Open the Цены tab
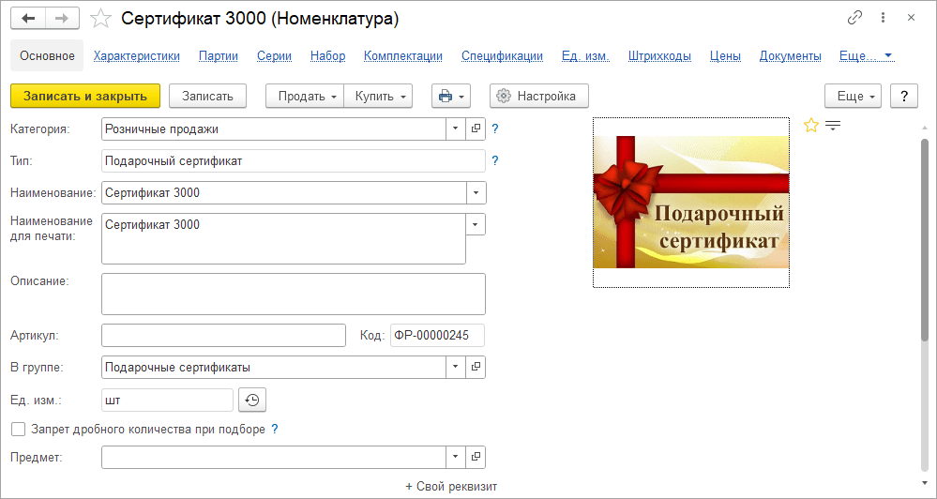The image size is (937, 499). 725,56
